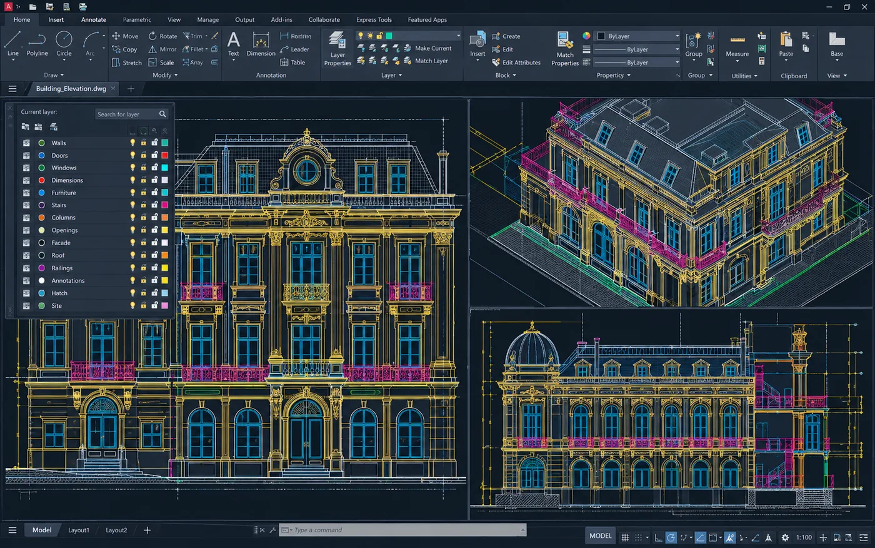Select the Polyline tool

click(x=37, y=44)
